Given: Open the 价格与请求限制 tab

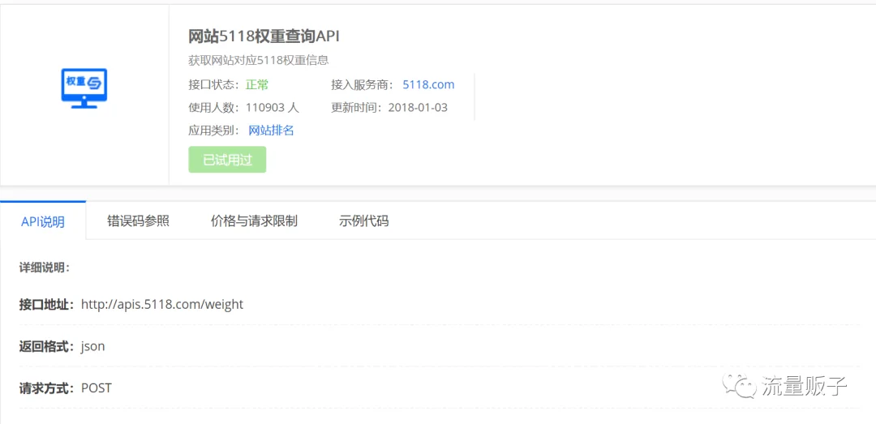Looking at the screenshot, I should [254, 221].
